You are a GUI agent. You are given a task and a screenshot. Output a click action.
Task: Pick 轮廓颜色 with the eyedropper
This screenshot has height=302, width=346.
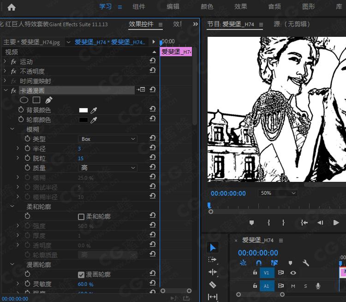pos(94,120)
